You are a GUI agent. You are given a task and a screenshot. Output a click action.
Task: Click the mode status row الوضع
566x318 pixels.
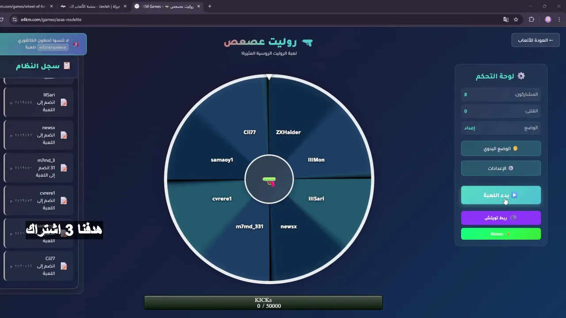coord(501,128)
